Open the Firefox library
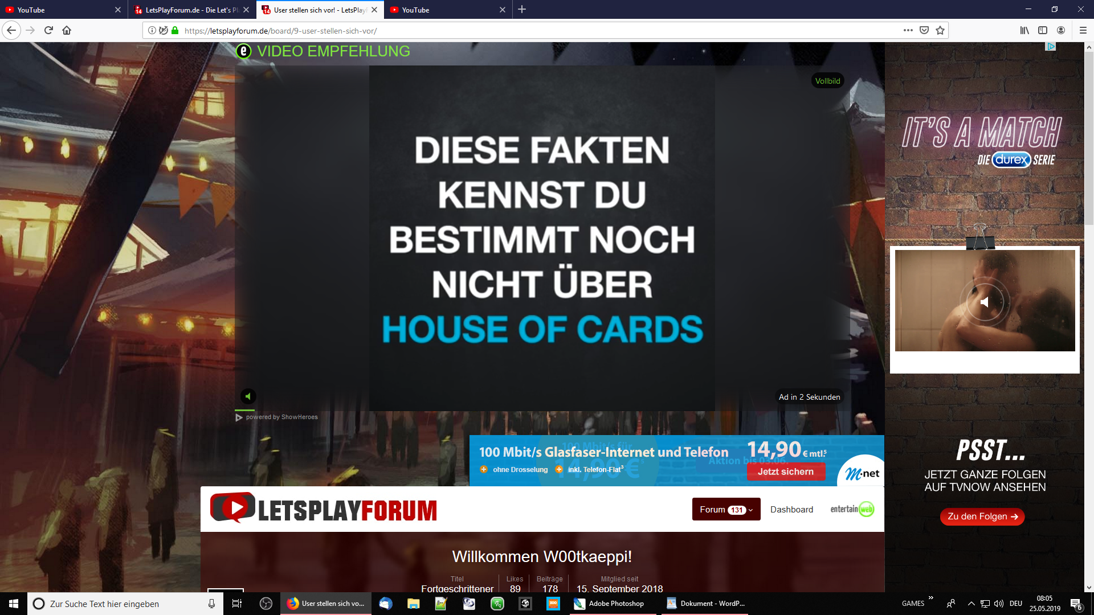 (x=1024, y=30)
